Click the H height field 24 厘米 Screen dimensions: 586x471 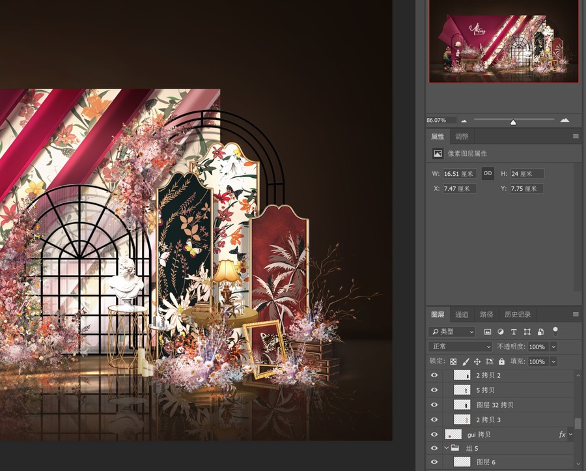pos(527,174)
